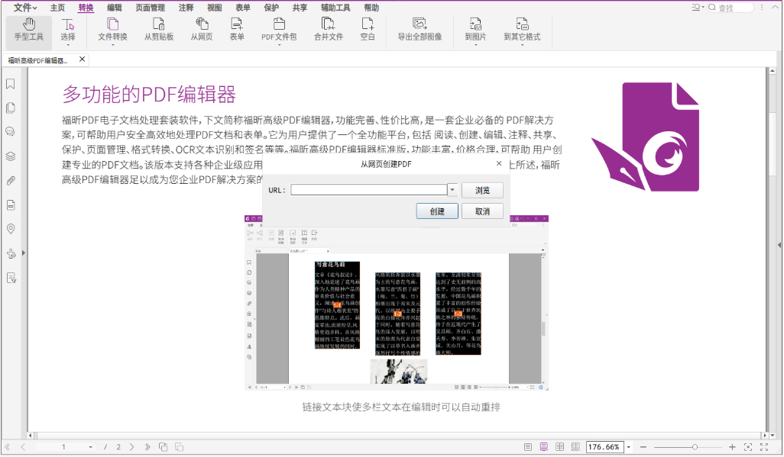Click the PDF文件包 portfolio icon
Screen dimensions: 784x457
(x=279, y=24)
